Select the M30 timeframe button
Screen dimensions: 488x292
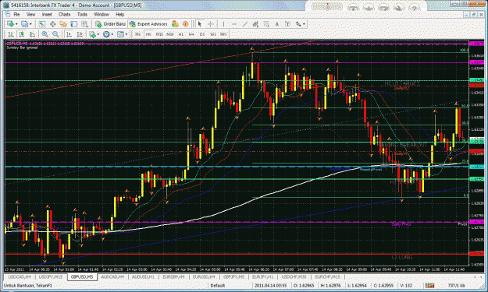170,34
